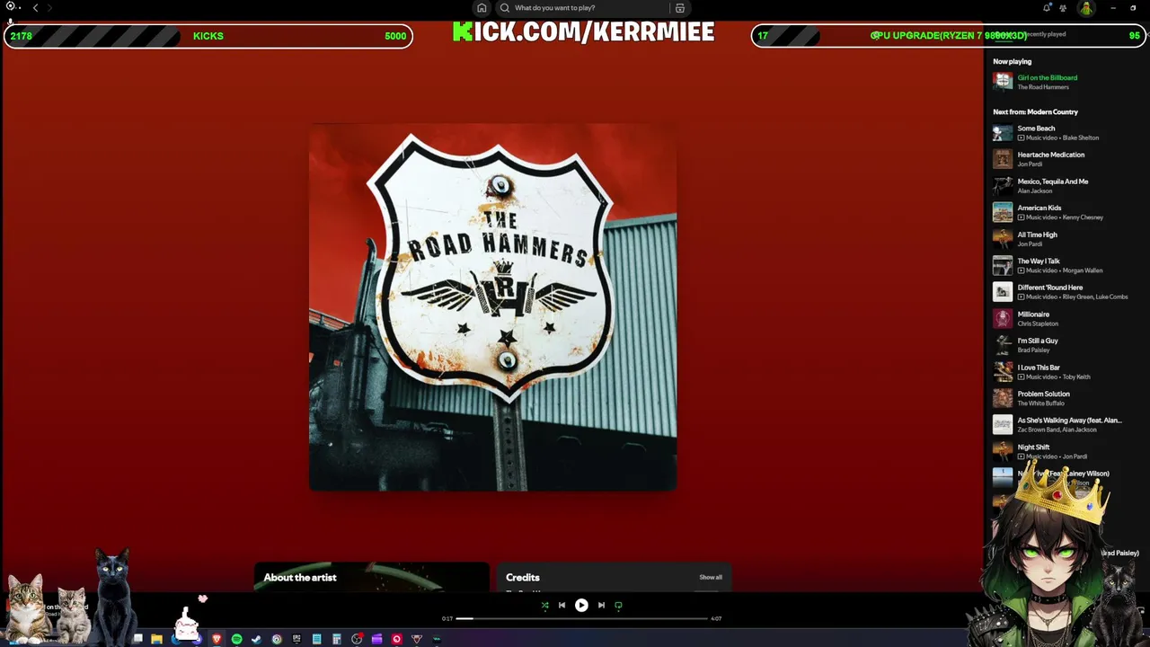Click the Credits heading
The height and width of the screenshot is (647, 1150).
(x=523, y=578)
